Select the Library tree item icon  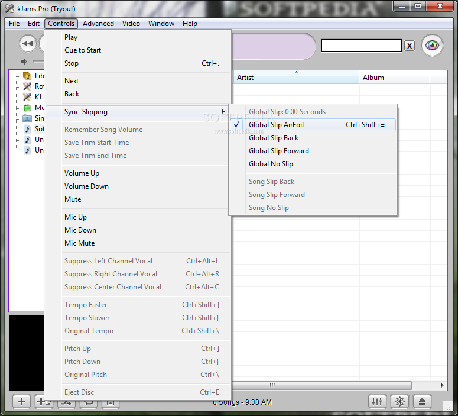click(x=27, y=76)
